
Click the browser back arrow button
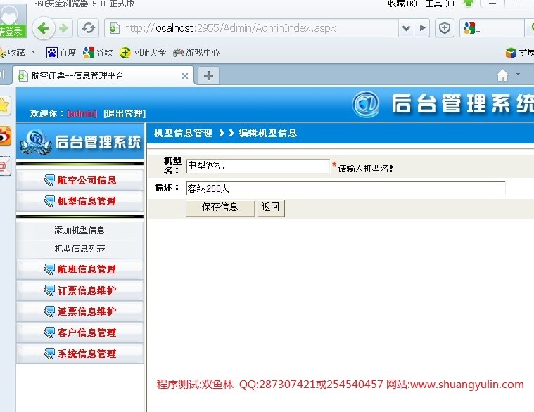point(43,28)
